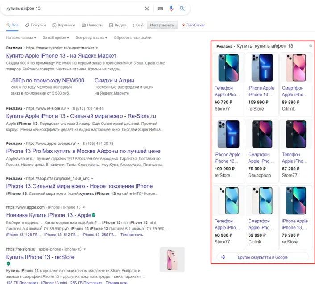Switch to the Картинки tab
315x284 pixels.
[x=64, y=25]
